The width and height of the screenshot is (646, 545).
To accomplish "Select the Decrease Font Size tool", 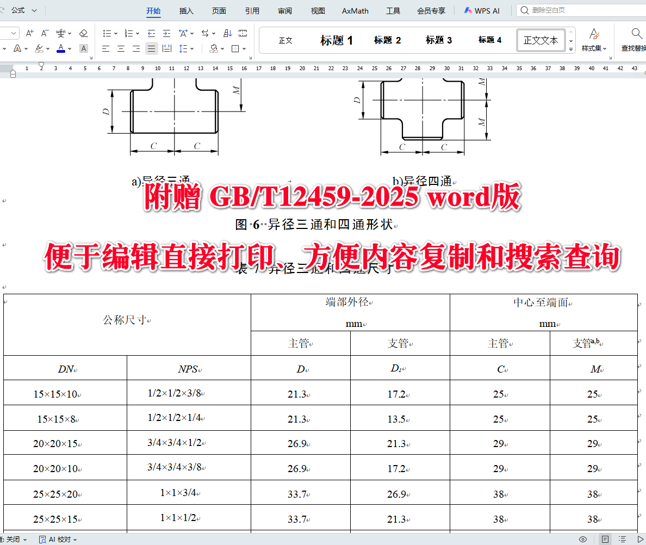I will [44, 33].
